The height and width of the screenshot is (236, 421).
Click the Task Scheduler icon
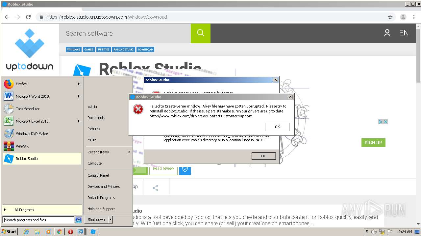(x=9, y=109)
